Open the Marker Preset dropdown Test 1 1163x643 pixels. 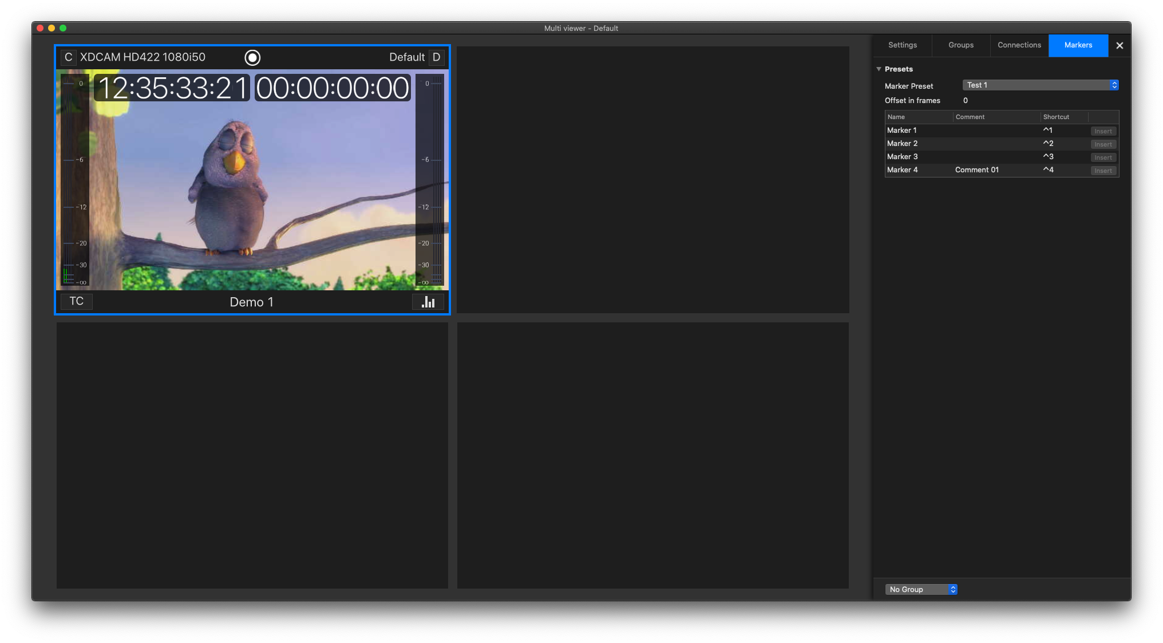pyautogui.click(x=1041, y=85)
